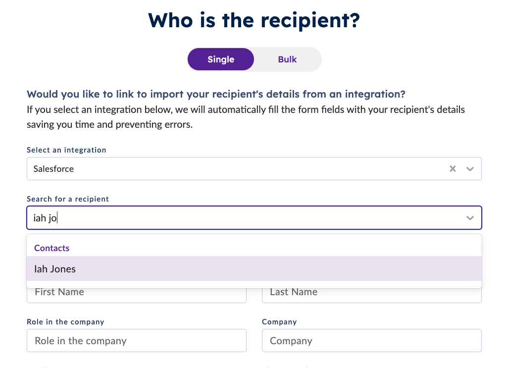Click the Company input field
Image resolution: width=505 pixels, height=368 pixels.
click(371, 340)
